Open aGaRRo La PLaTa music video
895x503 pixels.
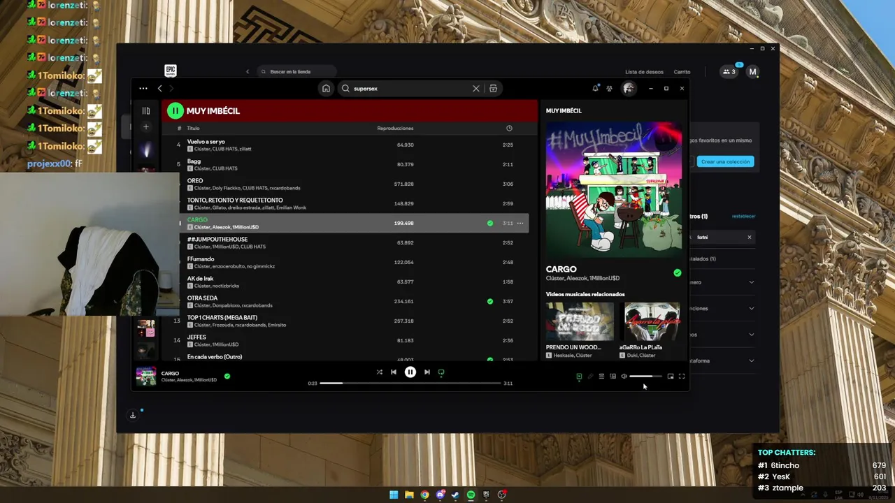652,321
